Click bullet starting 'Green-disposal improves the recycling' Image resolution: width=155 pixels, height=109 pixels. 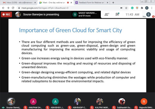pyautogui.click(x=78, y=65)
